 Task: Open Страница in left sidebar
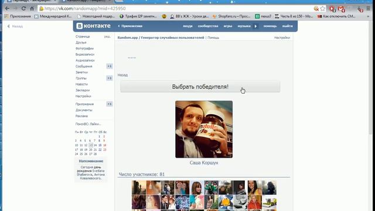click(x=83, y=36)
